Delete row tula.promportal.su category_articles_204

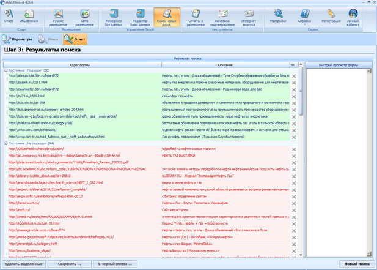pos(294,110)
